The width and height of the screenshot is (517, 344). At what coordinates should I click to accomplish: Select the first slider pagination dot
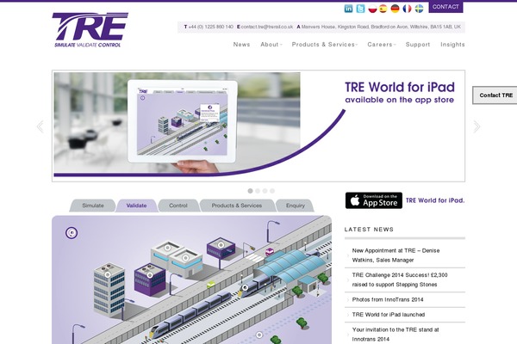(x=250, y=191)
